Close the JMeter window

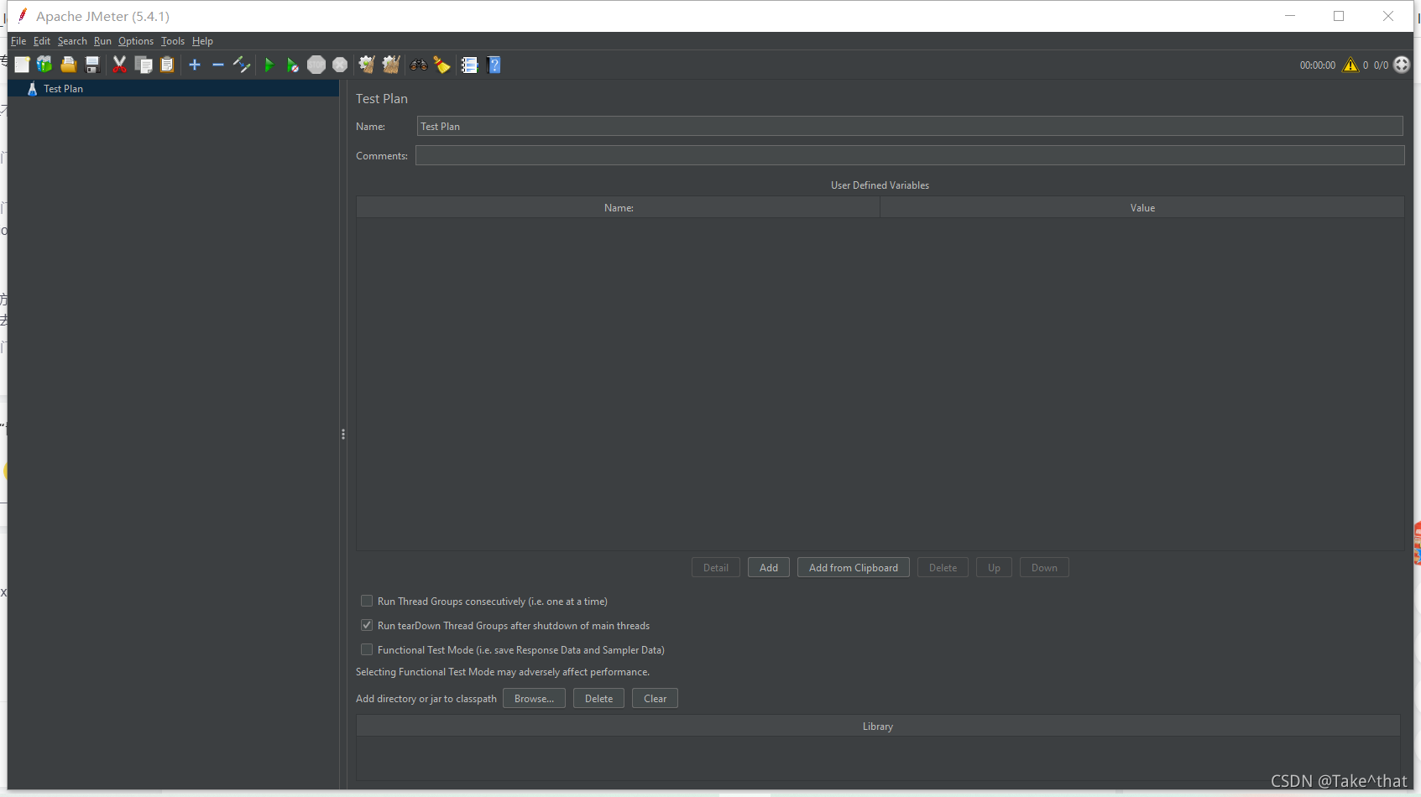(1388, 16)
